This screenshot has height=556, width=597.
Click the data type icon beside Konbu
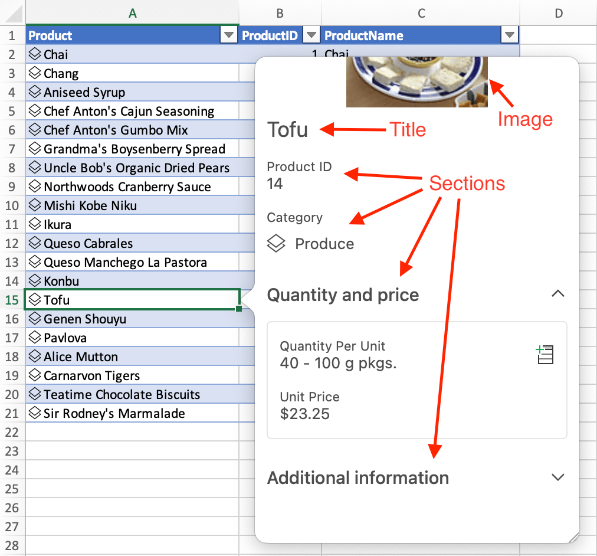click(34, 280)
